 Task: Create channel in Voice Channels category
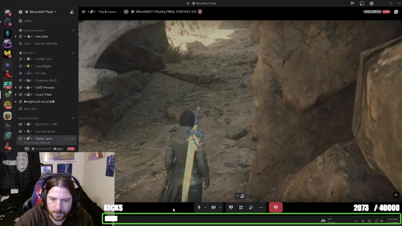[73, 118]
